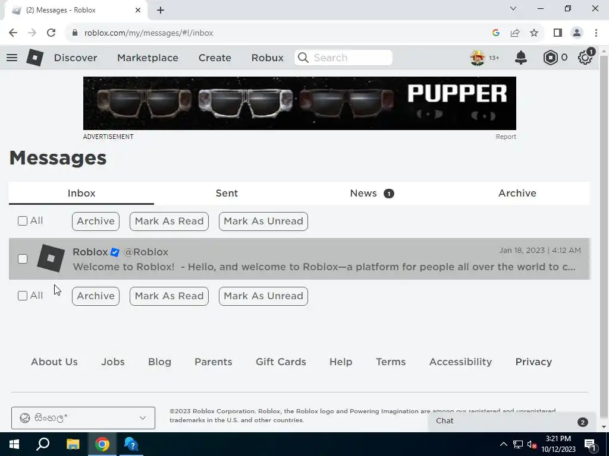Show hidden tray icons chevron

(x=503, y=444)
